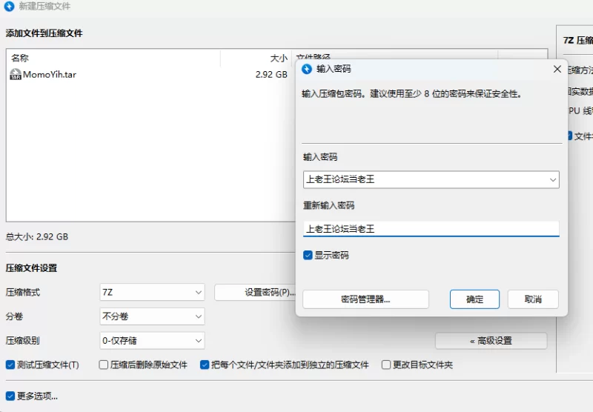
Task: Enable 压缩后删除原始文件 checkbox
Action: (103, 365)
